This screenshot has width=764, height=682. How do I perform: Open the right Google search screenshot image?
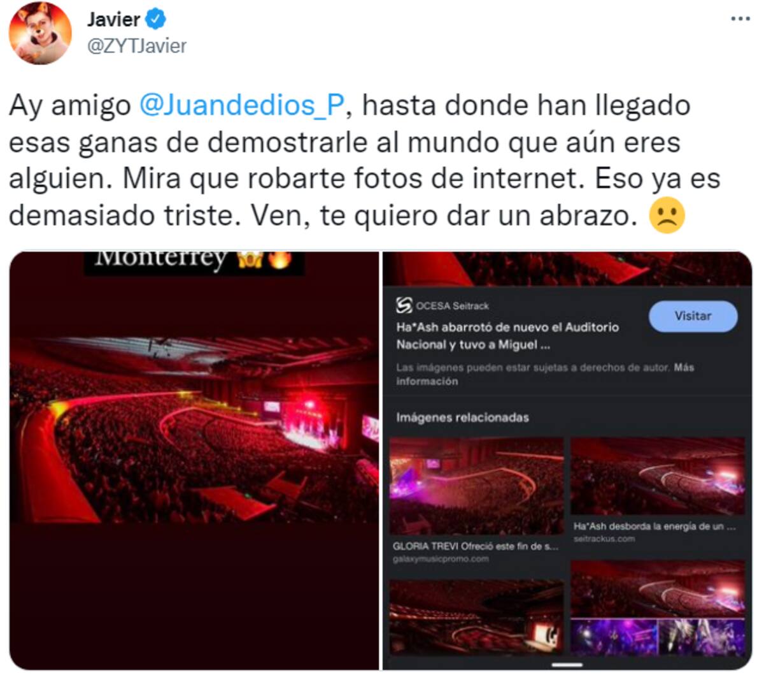567,460
